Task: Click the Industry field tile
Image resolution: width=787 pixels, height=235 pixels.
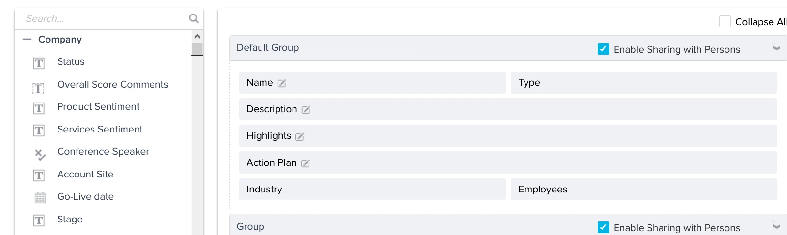Action: click(372, 189)
